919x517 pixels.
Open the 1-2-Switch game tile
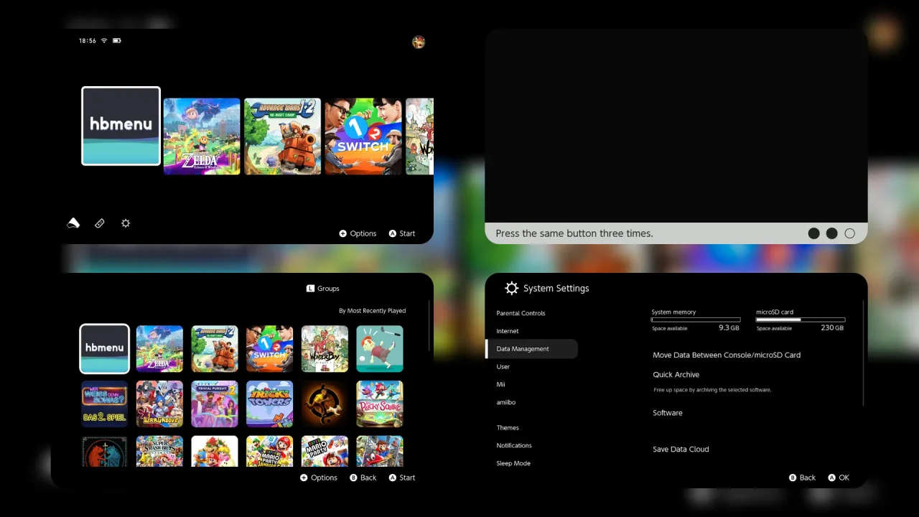pos(363,136)
